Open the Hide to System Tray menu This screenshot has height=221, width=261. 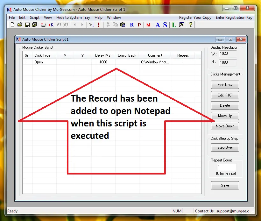coord(73,18)
